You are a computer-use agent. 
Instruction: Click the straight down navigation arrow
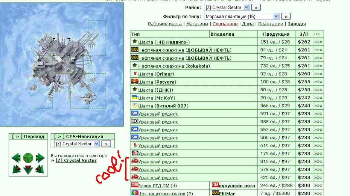click(x=28, y=170)
